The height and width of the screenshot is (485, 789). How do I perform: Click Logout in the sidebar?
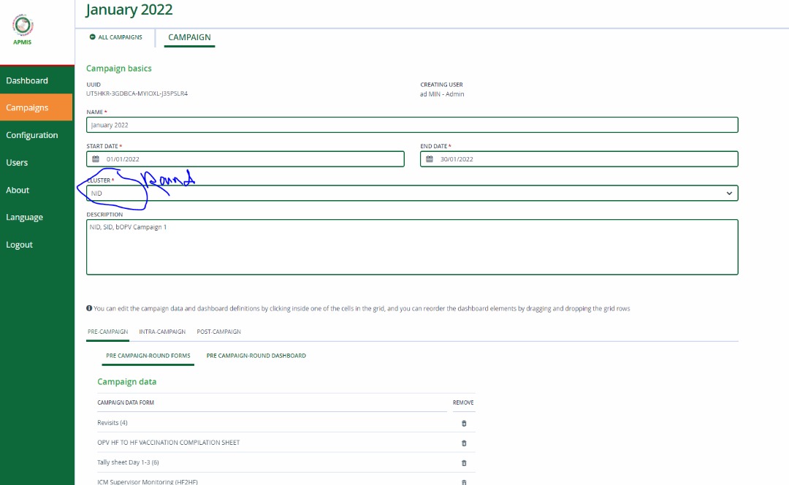pyautogui.click(x=20, y=244)
